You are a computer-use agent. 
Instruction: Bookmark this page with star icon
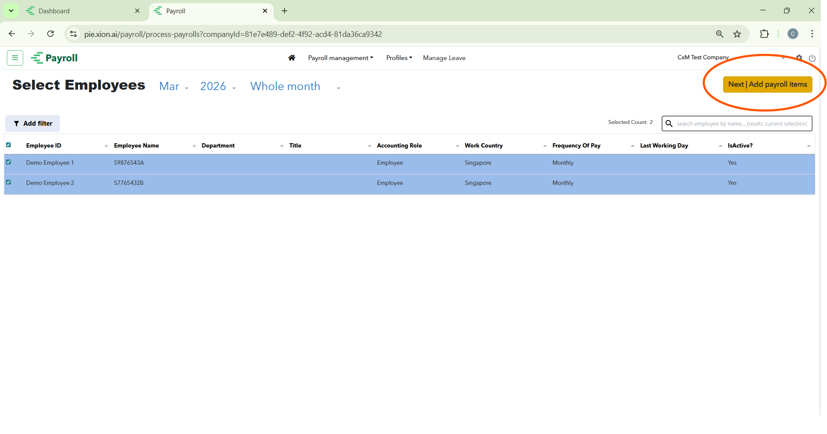pos(737,34)
